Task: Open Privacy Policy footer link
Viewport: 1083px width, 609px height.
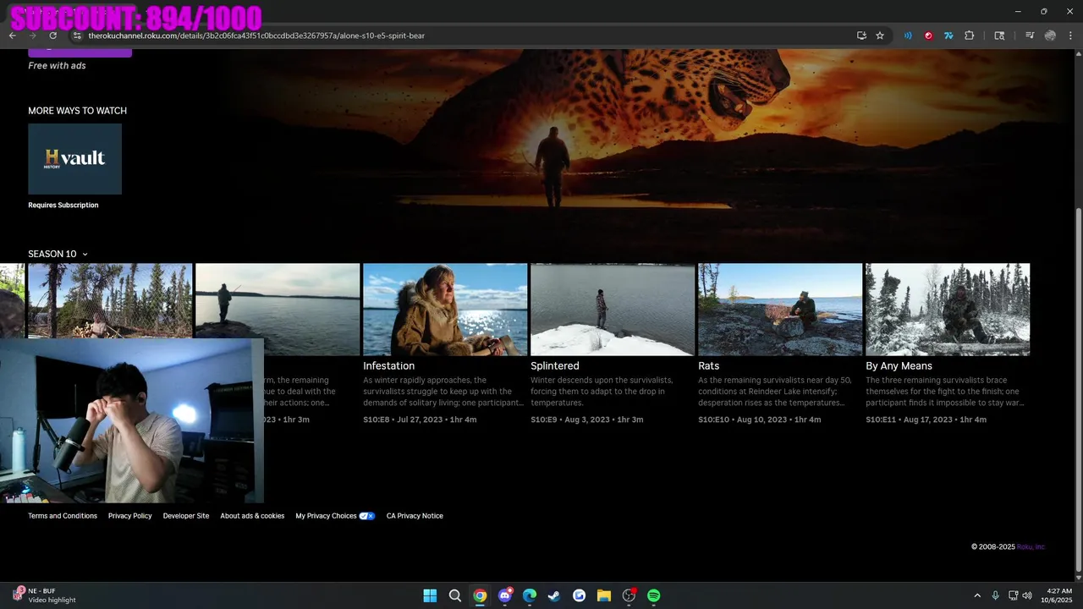Action: (x=130, y=516)
